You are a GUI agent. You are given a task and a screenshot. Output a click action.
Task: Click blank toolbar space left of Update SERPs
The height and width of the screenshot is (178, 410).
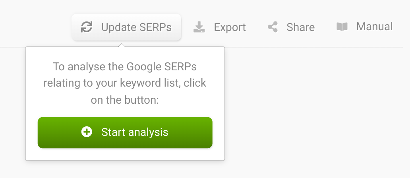(35, 26)
